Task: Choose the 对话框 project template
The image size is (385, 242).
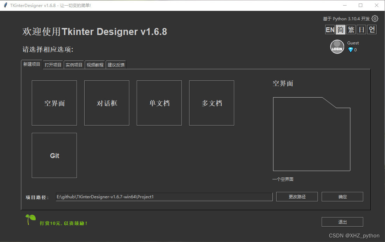Action: click(x=107, y=103)
